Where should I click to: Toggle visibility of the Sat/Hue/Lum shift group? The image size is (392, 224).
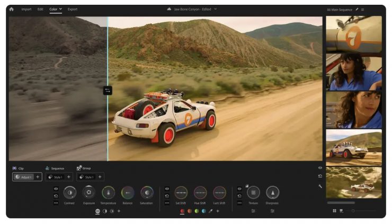point(167,188)
